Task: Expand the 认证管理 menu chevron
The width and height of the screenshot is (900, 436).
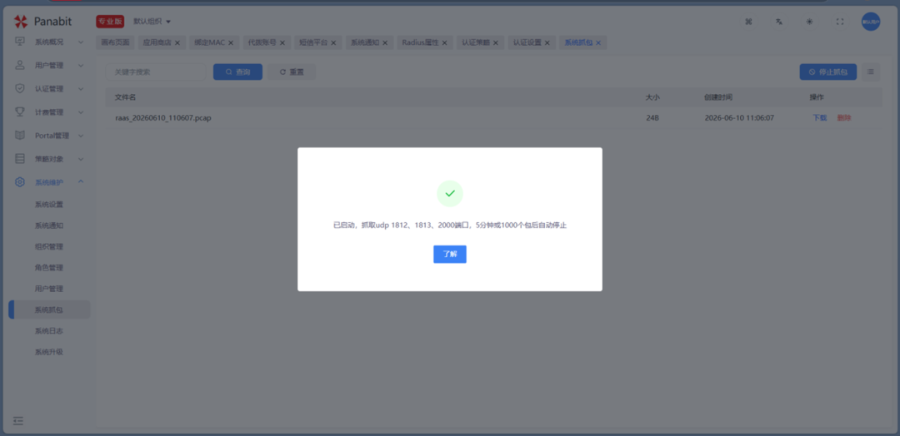Action: click(81, 89)
